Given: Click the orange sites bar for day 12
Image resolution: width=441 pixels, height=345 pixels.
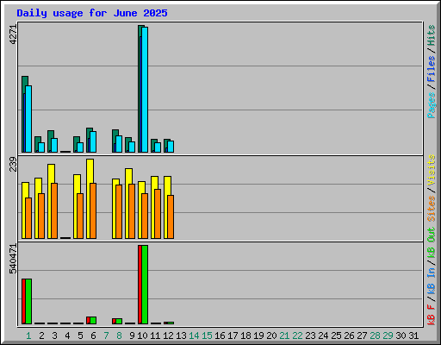Looking at the screenshot, I should 171,216.
